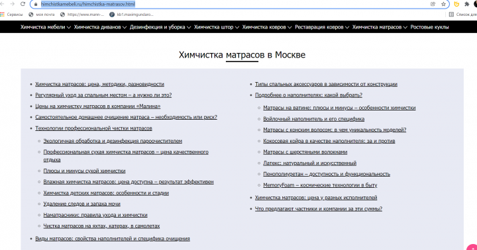The image size is (477, 250).
Task: Click the forward navigation arrow
Action: (x=12, y=4)
